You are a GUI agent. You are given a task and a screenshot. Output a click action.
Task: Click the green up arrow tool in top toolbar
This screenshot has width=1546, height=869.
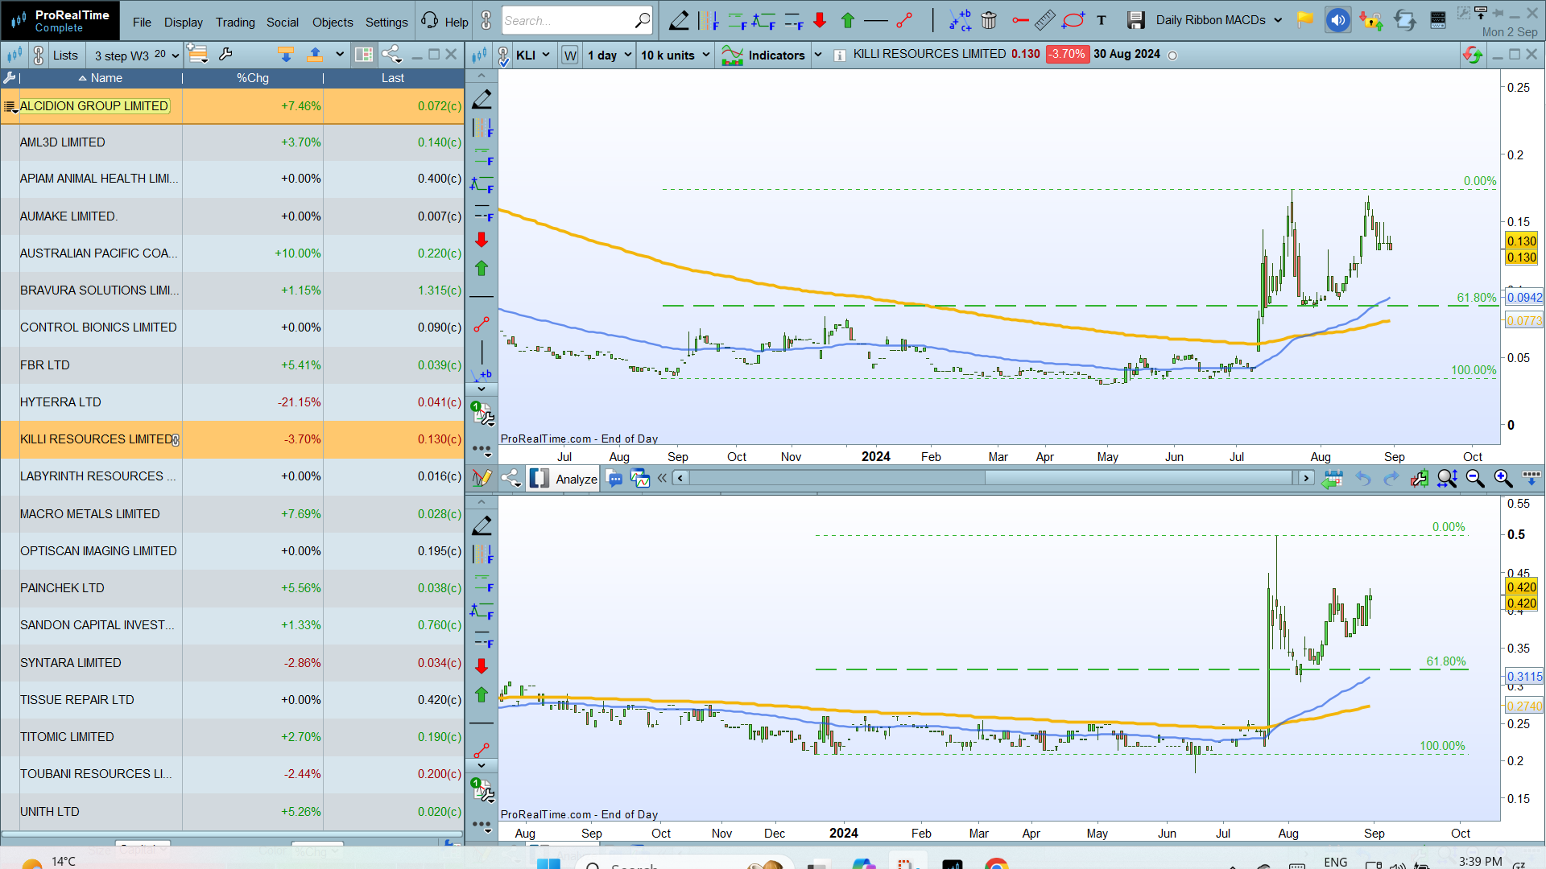[847, 21]
